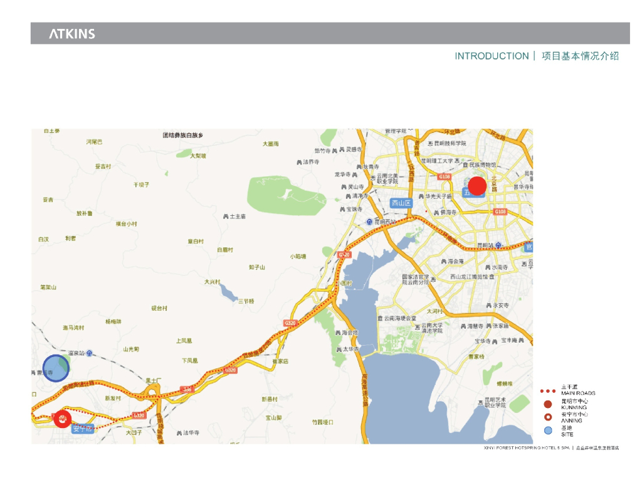642x482 pixels.
Task: Click the 崔家店 place label
Action: pos(280,361)
